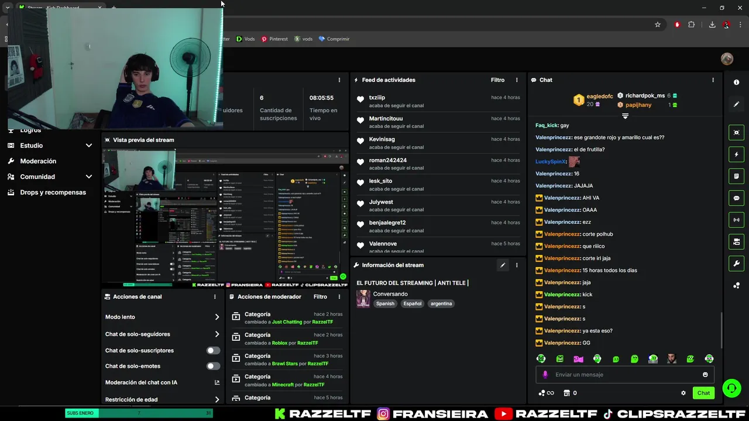Open Chrome three-dot menu
This screenshot has width=749, height=421.
click(x=740, y=25)
